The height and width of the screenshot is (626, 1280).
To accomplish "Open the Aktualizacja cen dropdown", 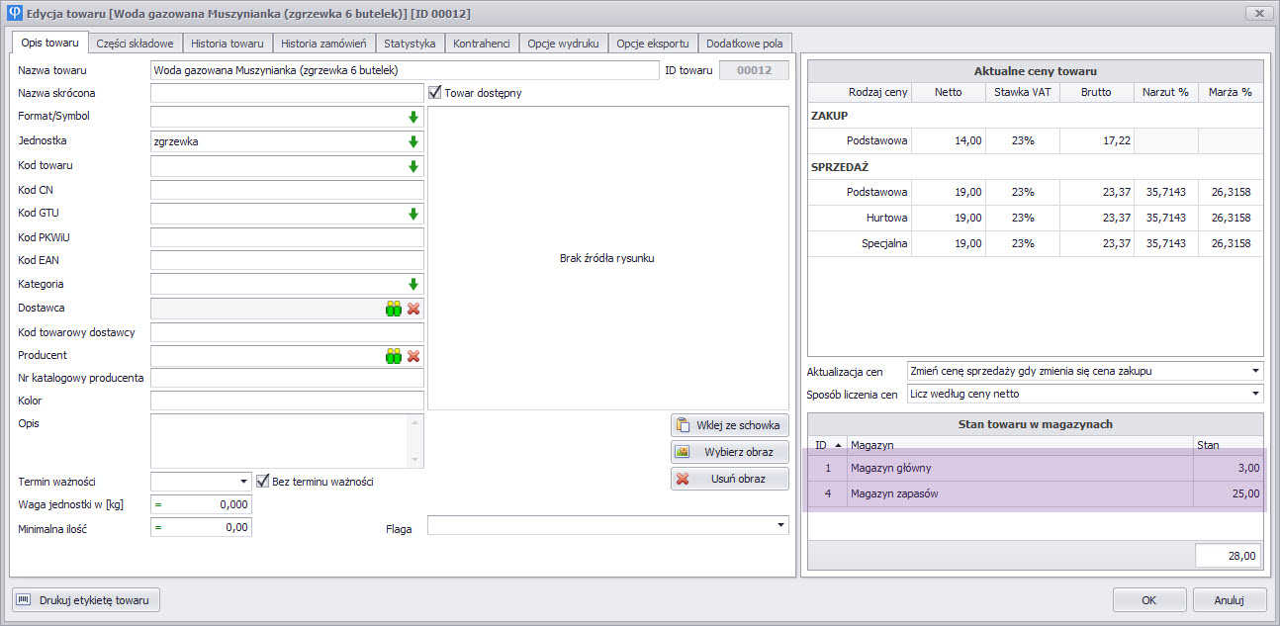I will [x=1254, y=371].
